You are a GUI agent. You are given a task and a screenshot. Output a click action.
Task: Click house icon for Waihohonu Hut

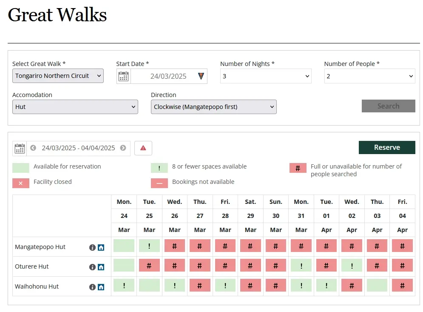pos(101,287)
